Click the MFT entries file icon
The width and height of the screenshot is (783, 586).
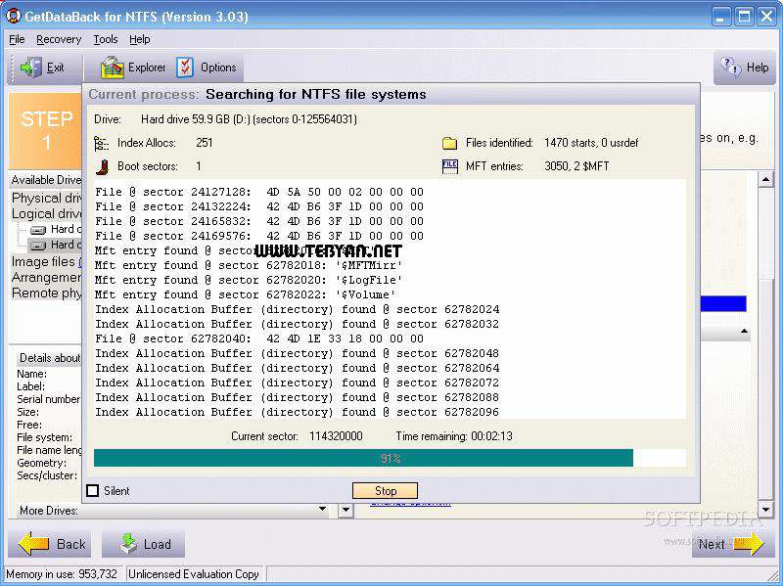449,162
